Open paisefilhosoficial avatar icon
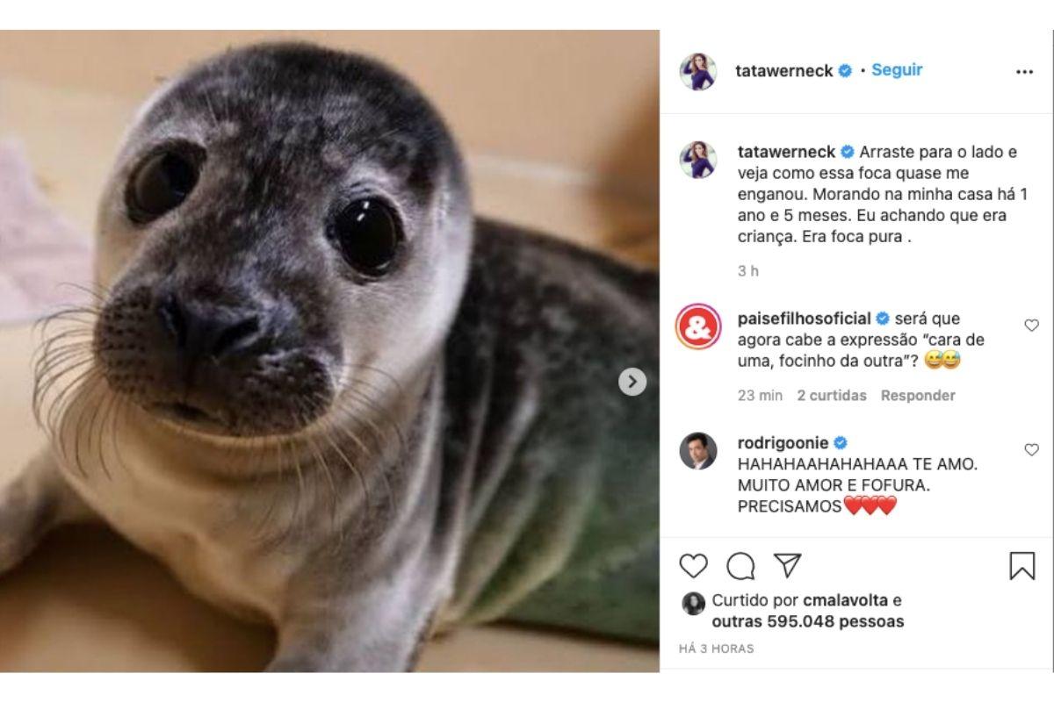The image size is (1054, 702). (x=697, y=328)
